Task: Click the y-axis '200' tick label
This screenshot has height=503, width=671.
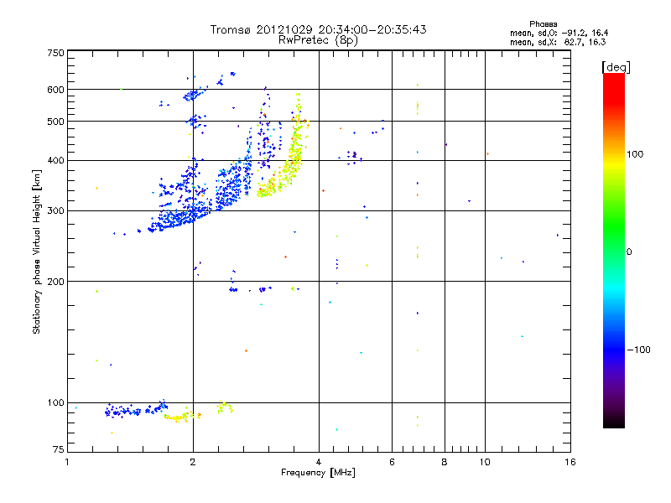Action: pos(55,282)
